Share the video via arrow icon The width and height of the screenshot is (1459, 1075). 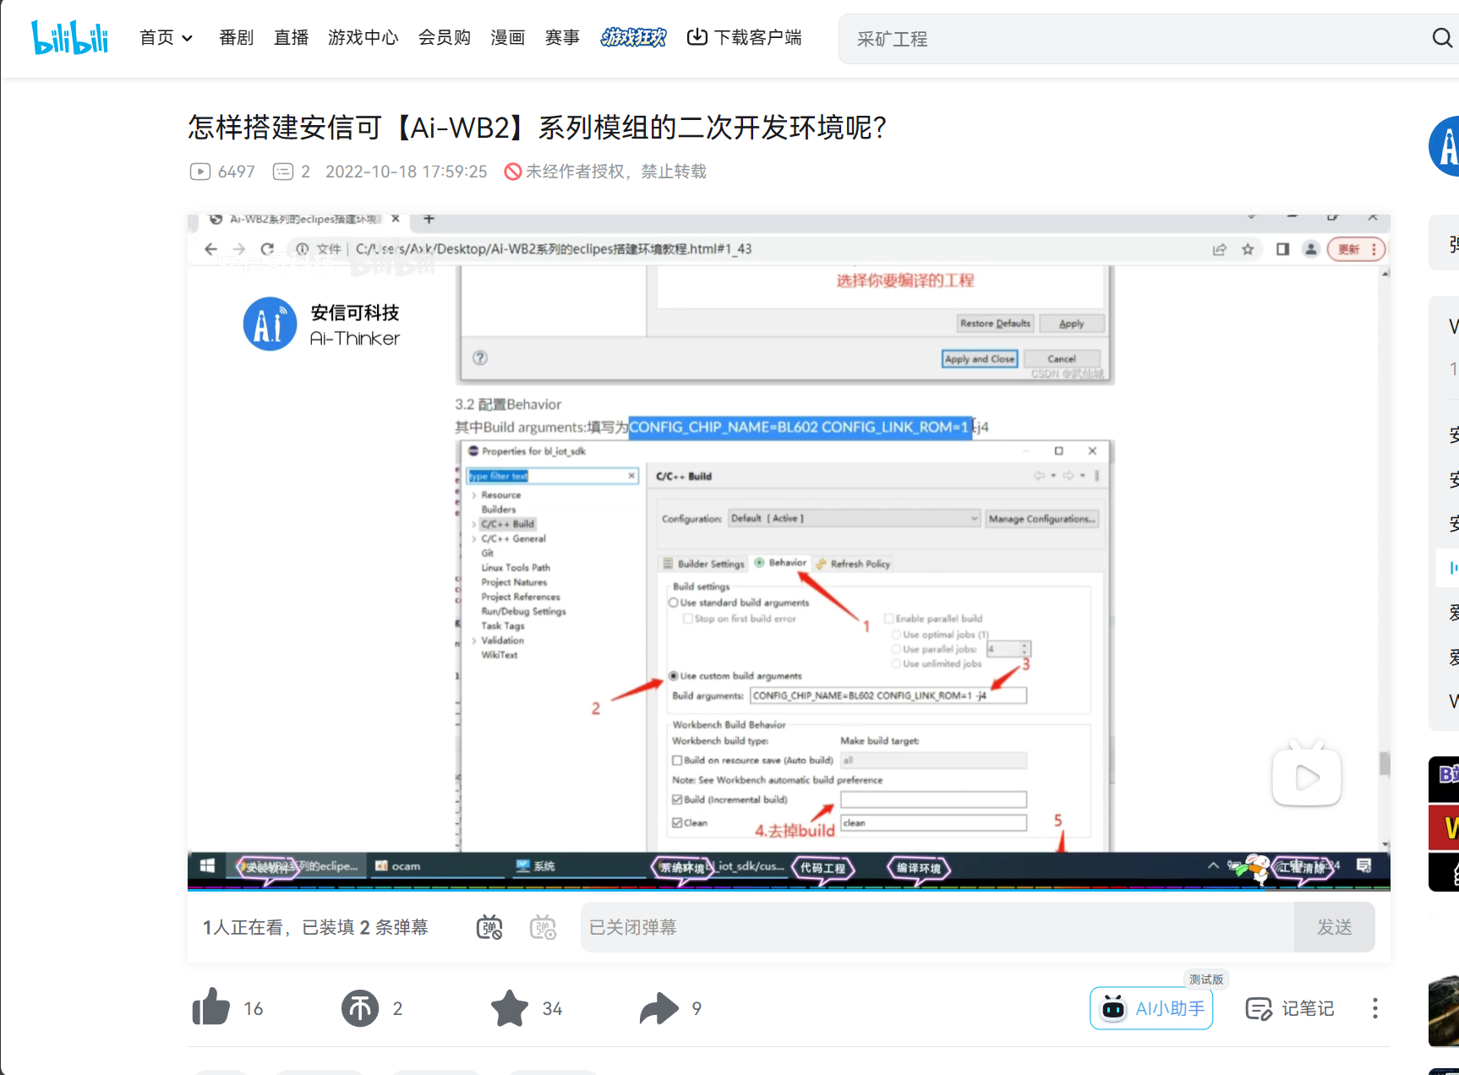[659, 1008]
